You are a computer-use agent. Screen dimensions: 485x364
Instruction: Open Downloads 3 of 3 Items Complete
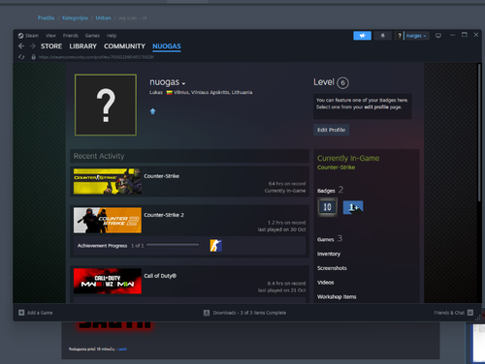[249, 313]
